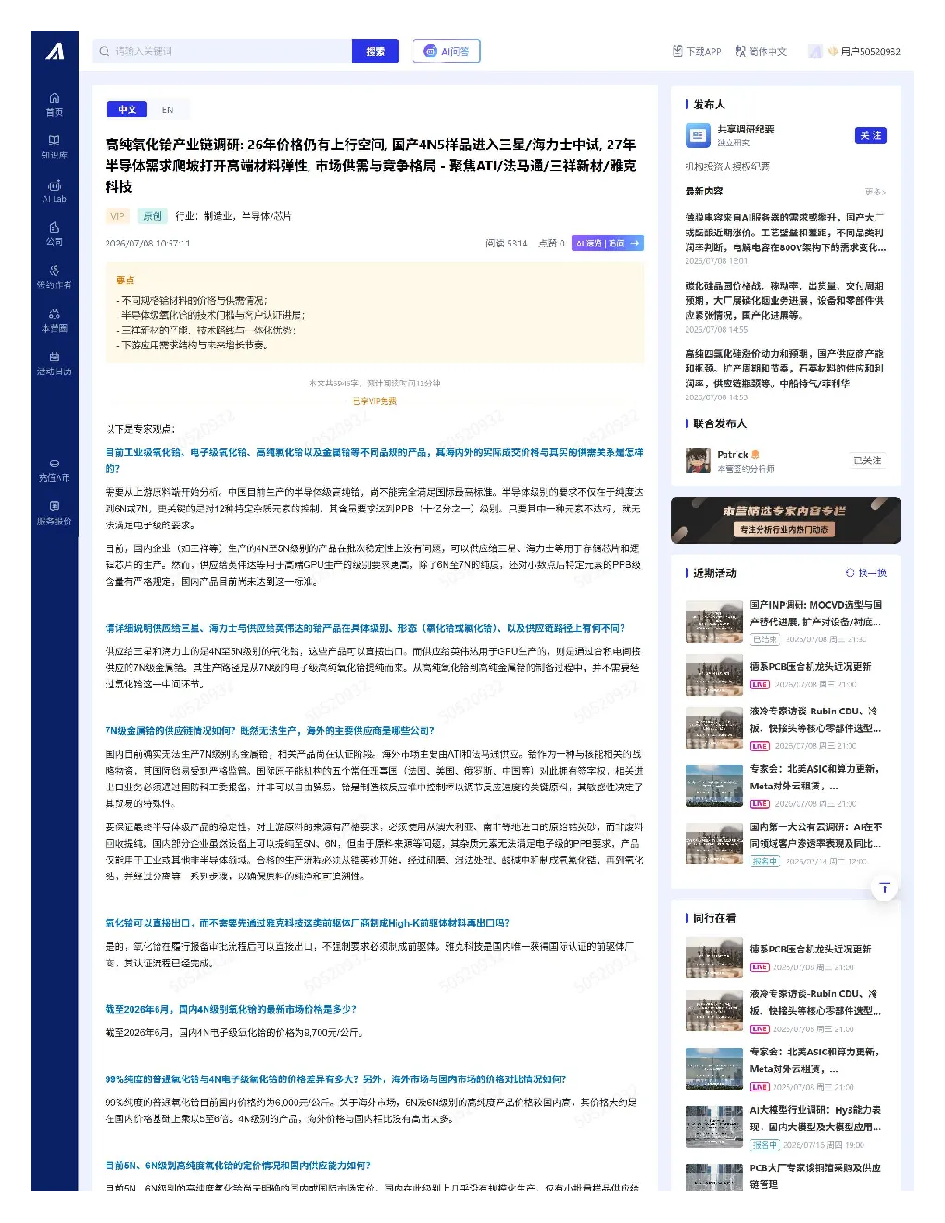The height and width of the screenshot is (1223, 945).
Task: Click the 阅读 5314 read counter
Action: click(507, 244)
